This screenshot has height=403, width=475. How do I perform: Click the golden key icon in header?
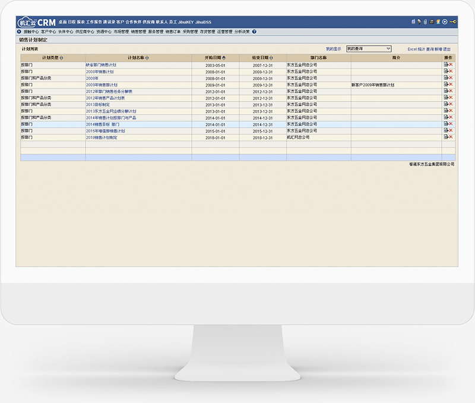453,22
